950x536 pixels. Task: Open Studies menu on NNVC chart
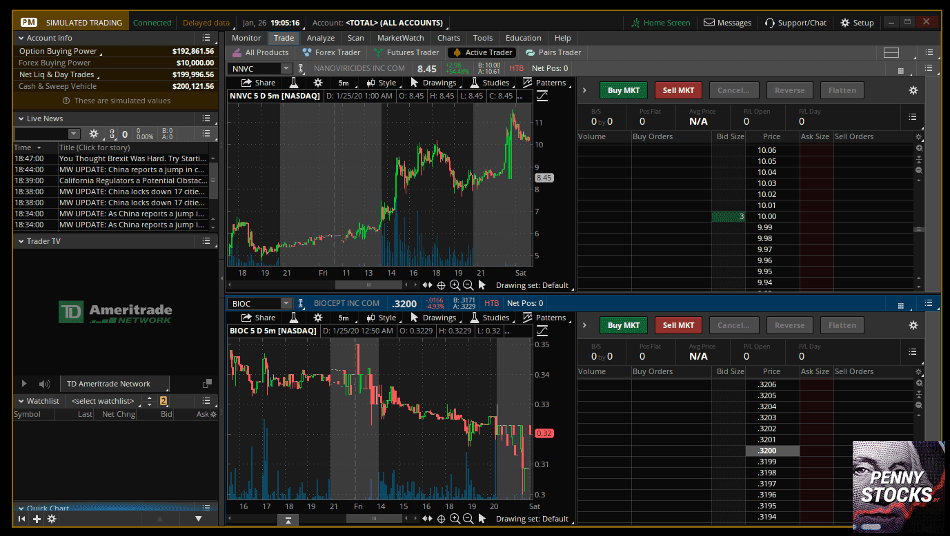pos(490,83)
